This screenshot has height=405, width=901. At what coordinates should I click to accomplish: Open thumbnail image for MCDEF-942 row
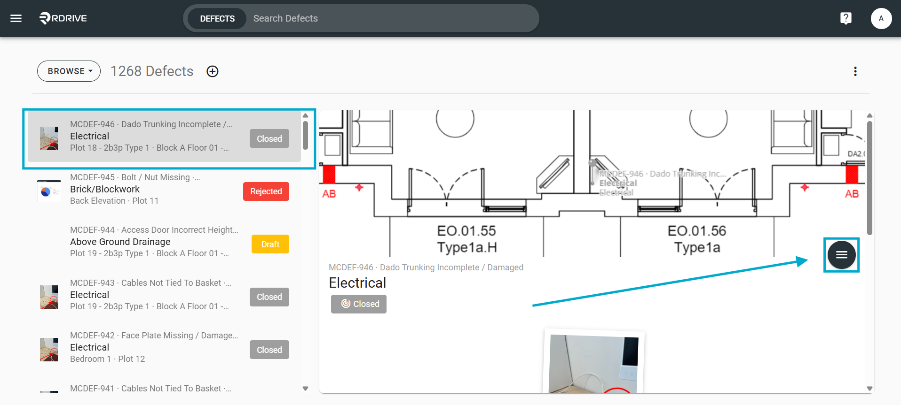49,350
